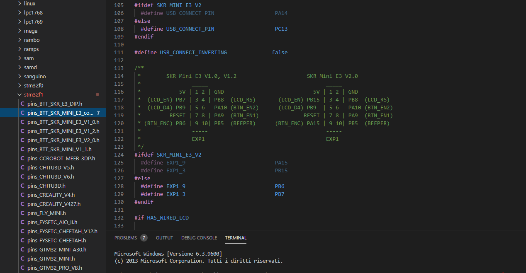Switch to the PROBLEMS panel tab
The image size is (526, 273).
click(125, 238)
